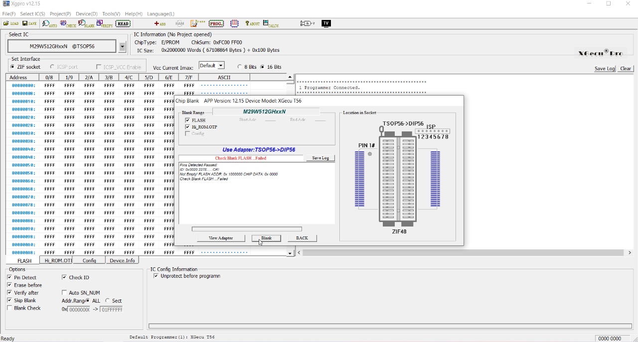Switch to the Device.Info tab

tap(122, 260)
